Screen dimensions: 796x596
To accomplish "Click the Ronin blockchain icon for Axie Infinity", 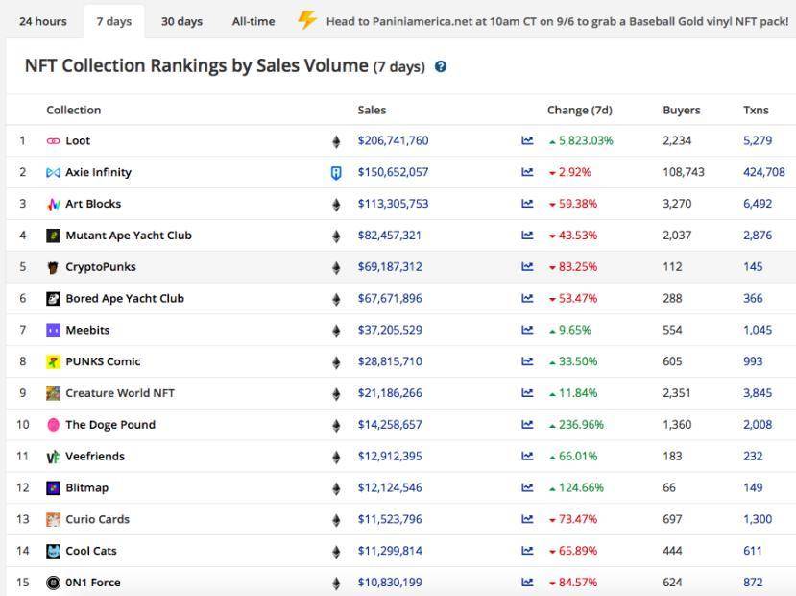I will click(336, 173).
